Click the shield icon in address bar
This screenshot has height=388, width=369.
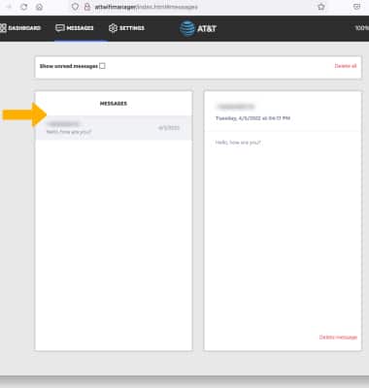[75, 7]
